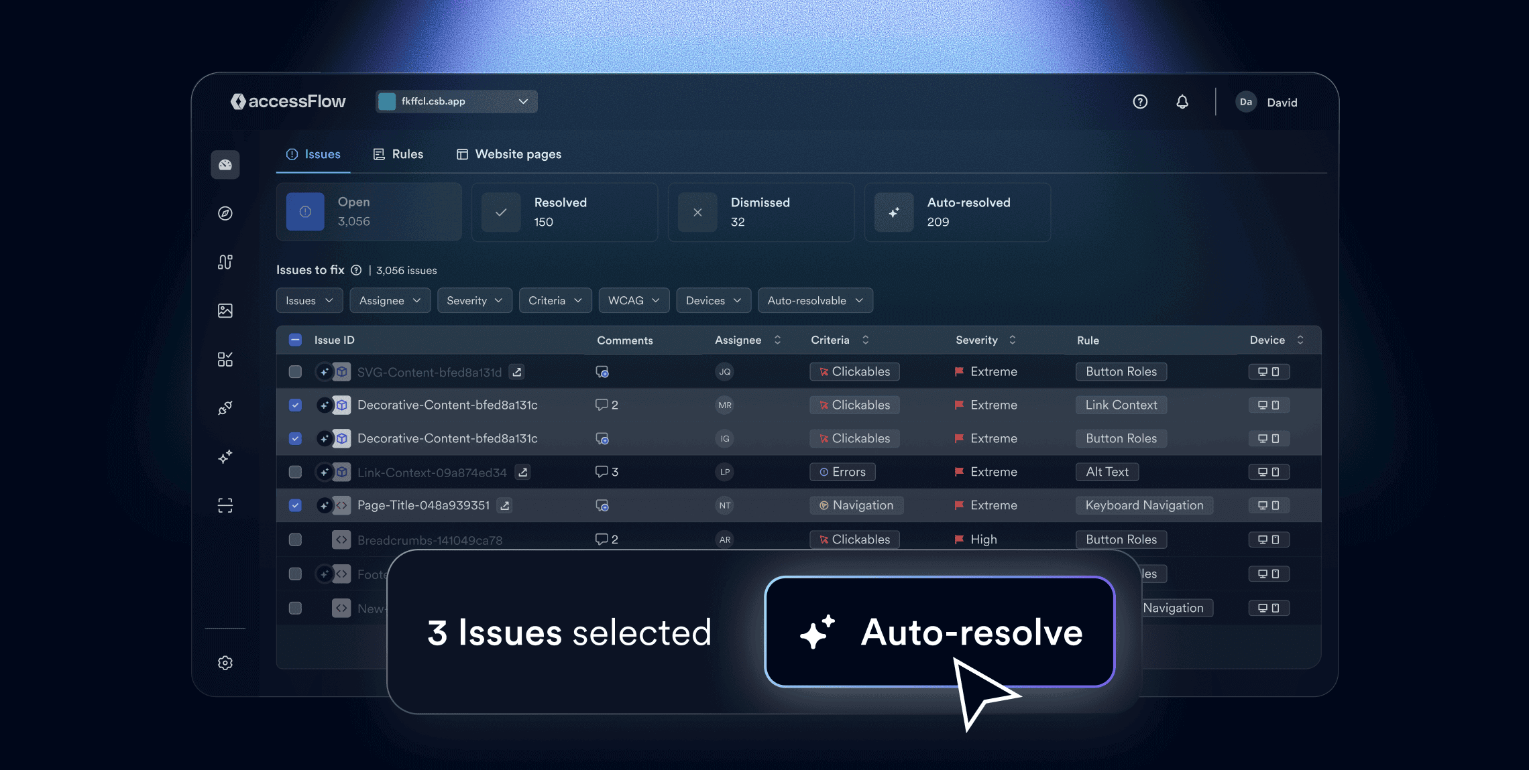
Task: Open the Resolved issues card showing 150
Action: click(565, 212)
